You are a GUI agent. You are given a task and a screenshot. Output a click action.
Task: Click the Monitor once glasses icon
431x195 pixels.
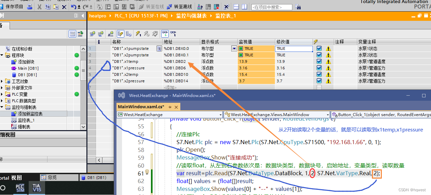[x=173, y=33]
